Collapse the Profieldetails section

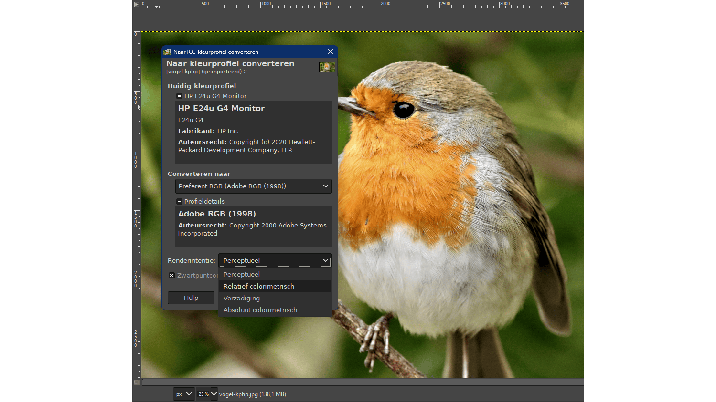(x=179, y=202)
